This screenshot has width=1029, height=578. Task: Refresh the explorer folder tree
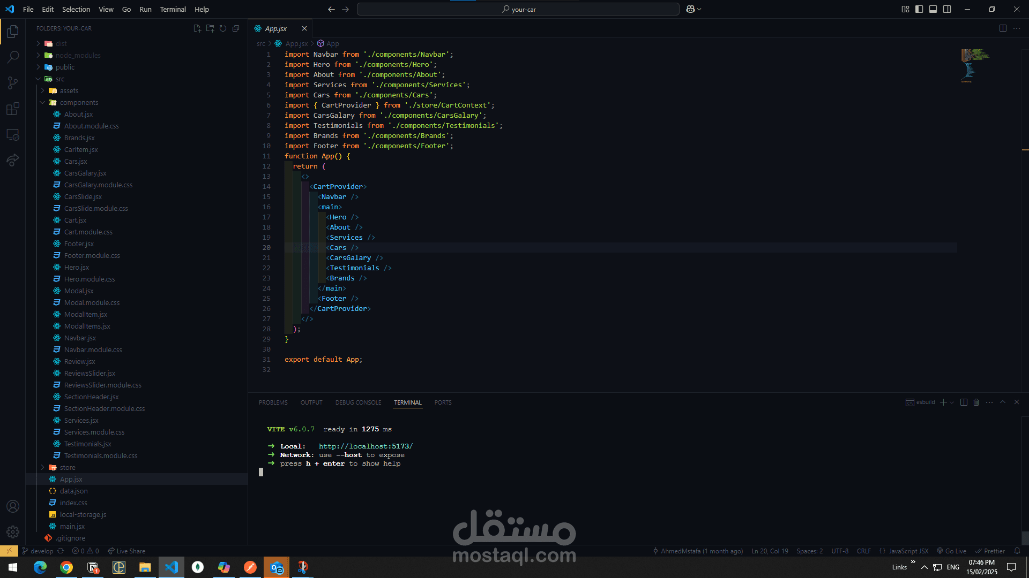223,28
